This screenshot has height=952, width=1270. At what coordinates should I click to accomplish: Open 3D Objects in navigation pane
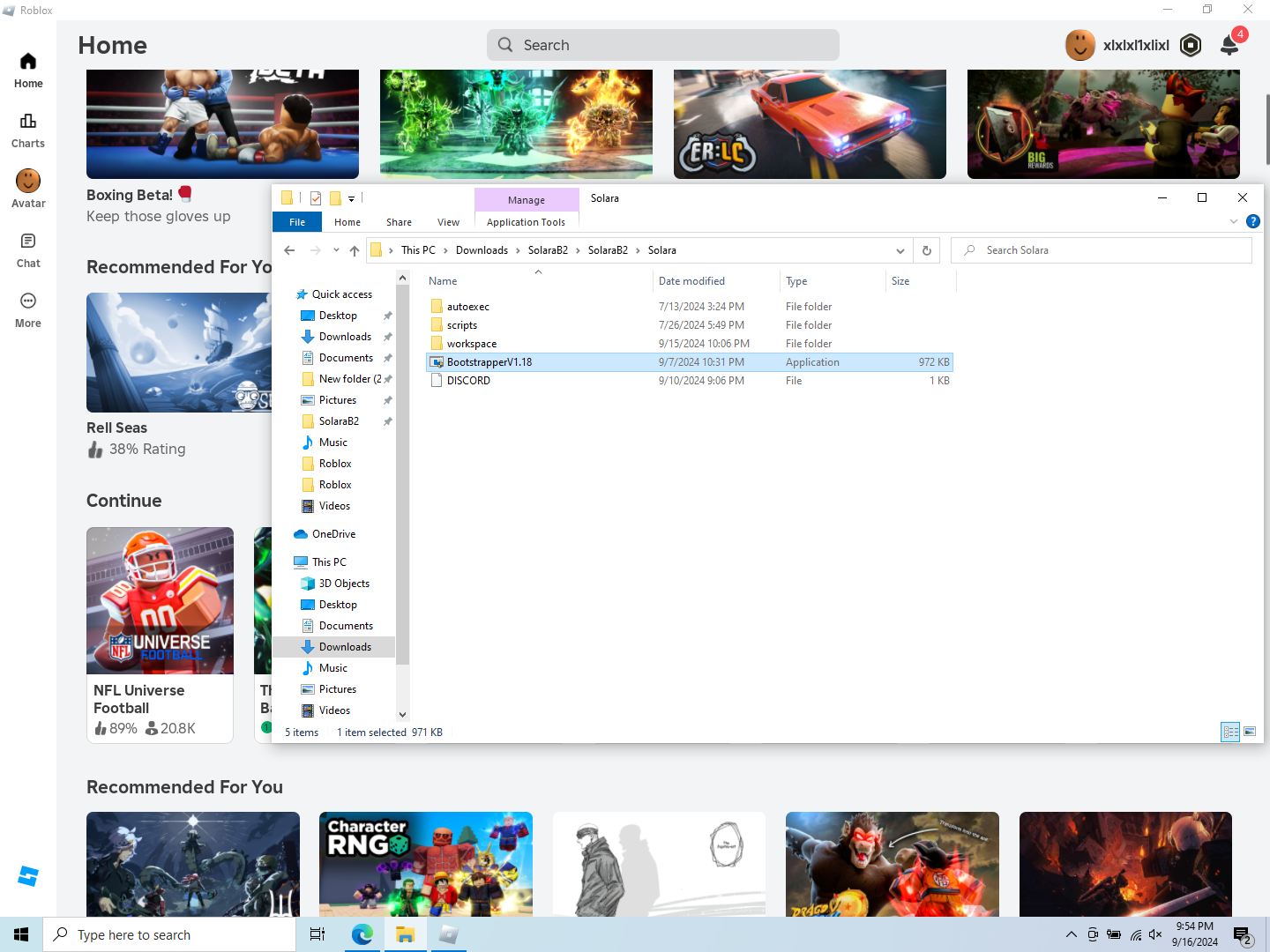pyautogui.click(x=344, y=584)
